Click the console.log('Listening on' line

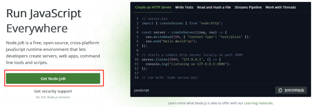click(188, 64)
